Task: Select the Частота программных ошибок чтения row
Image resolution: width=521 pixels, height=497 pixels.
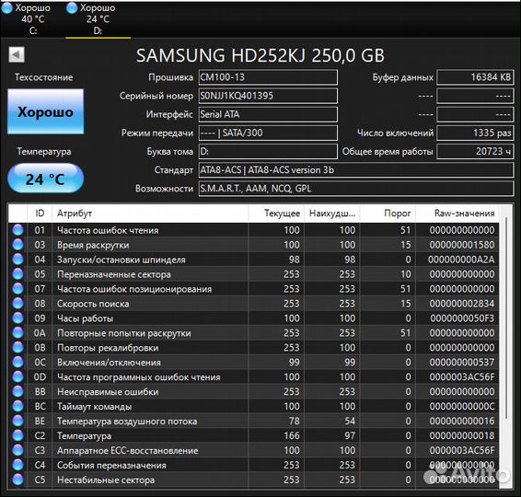Action: (x=254, y=376)
